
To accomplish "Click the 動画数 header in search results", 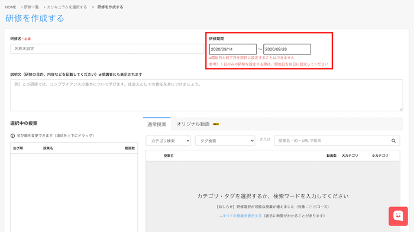I will pos(331,156).
